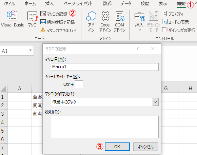Image resolution: width=197 pixels, height=155 pixels.
Task: Click the 説明 description text area
Action: pyautogui.click(x=105, y=127)
